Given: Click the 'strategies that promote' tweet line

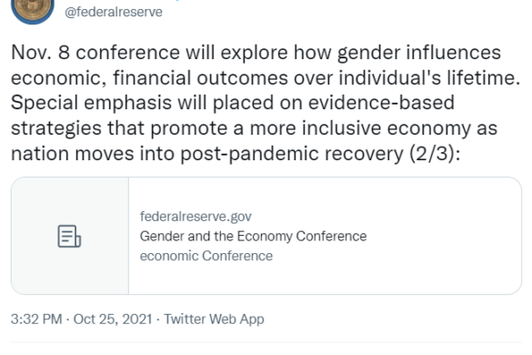Looking at the screenshot, I should click(254, 128).
